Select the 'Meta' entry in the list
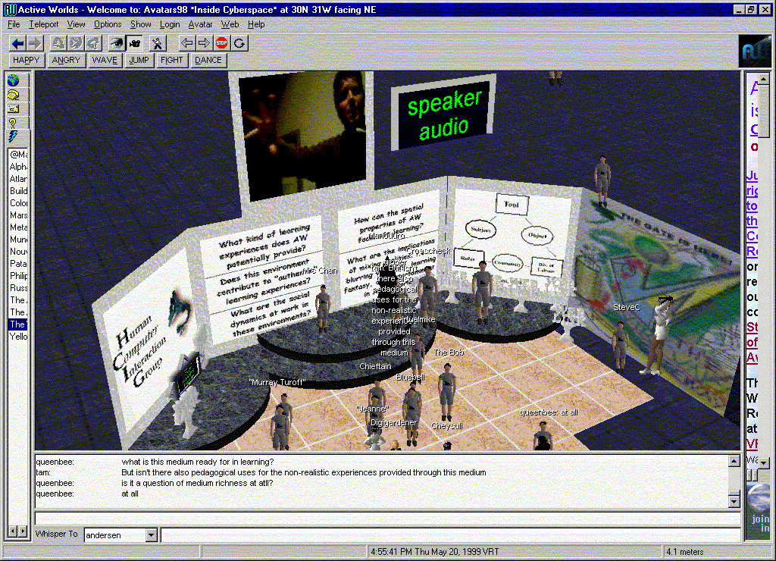The image size is (776, 561). [x=18, y=227]
